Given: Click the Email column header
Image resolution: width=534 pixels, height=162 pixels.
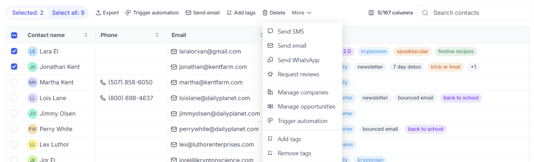Looking at the screenshot, I should pos(179,35).
